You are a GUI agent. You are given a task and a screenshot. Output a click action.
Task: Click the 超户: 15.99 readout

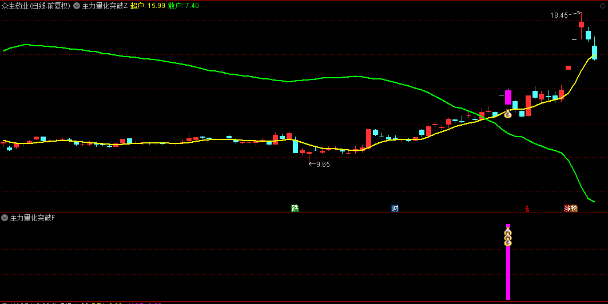pos(148,6)
